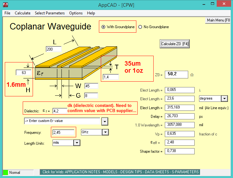Screen dimensions: 233x178
Task: Click the Shape factor 0,738 value
Action: (180, 151)
